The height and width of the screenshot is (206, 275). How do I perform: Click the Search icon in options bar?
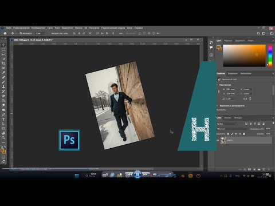258,33
